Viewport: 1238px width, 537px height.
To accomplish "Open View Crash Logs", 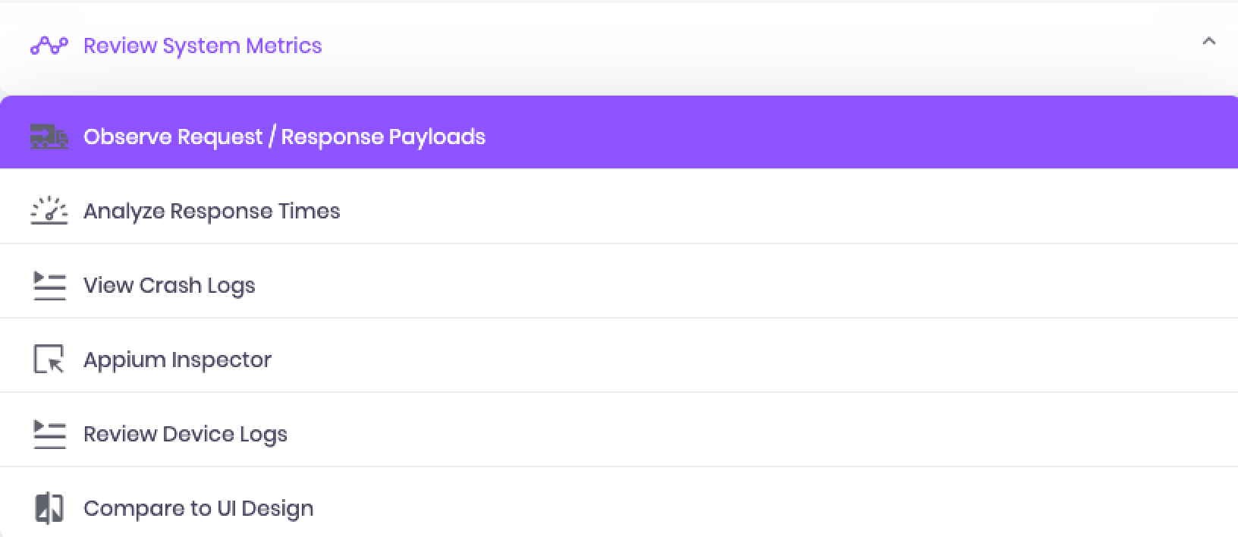I will [x=619, y=281].
